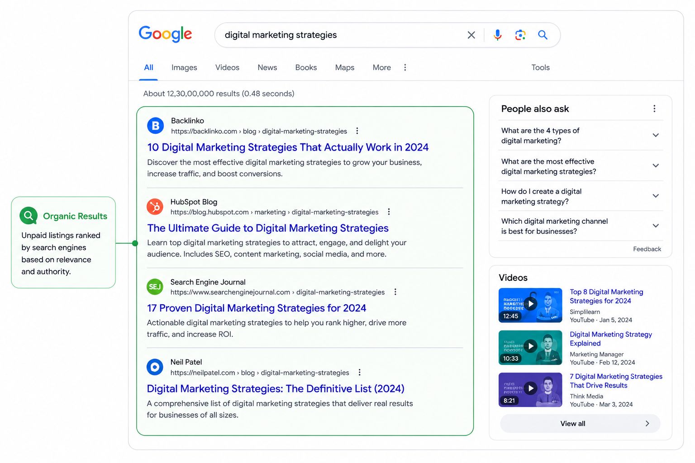Click the Search Engine Journal SEJ favicon

pos(155,287)
